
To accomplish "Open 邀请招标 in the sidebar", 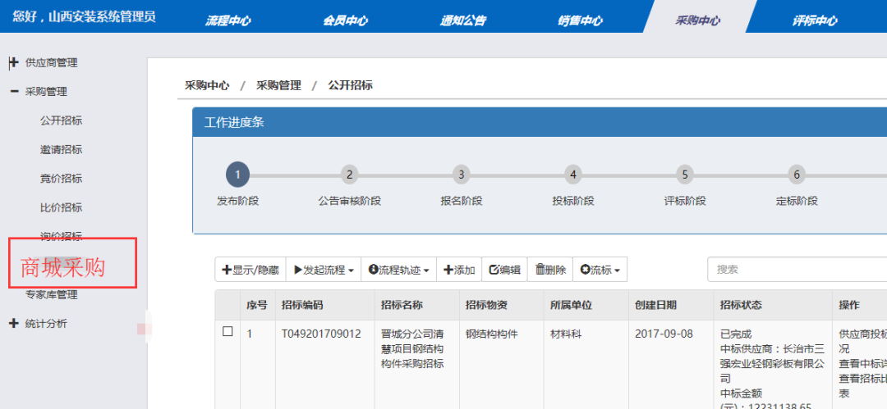I will 61,150.
